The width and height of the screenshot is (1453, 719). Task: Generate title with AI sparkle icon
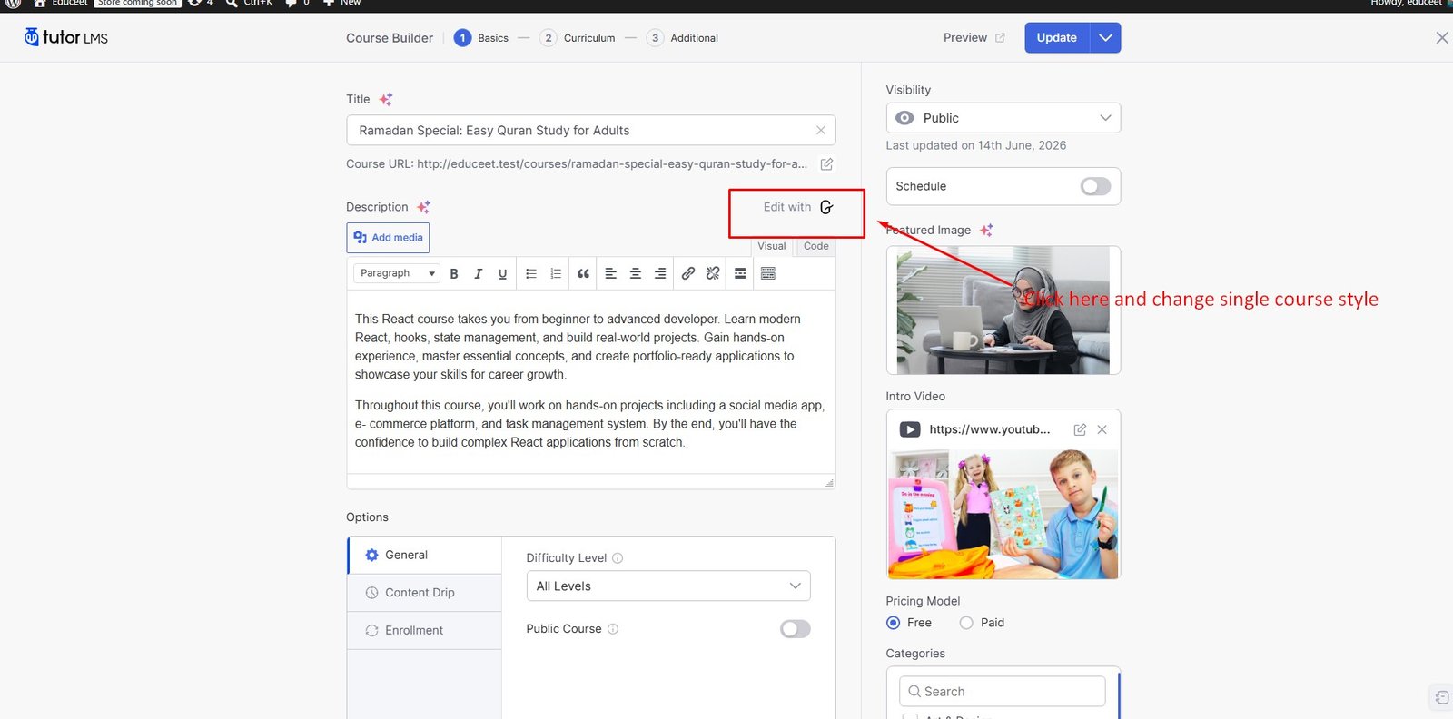click(x=386, y=99)
